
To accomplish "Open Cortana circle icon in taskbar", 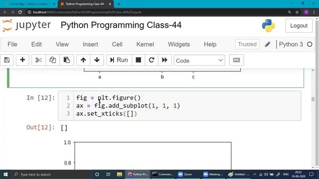I will [97, 175].
